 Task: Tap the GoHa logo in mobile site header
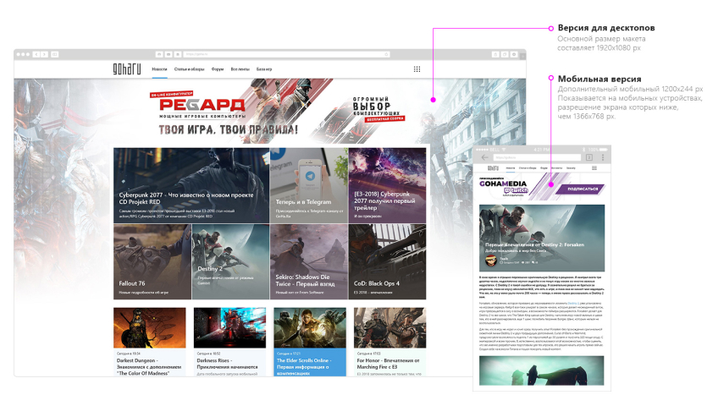point(493,168)
